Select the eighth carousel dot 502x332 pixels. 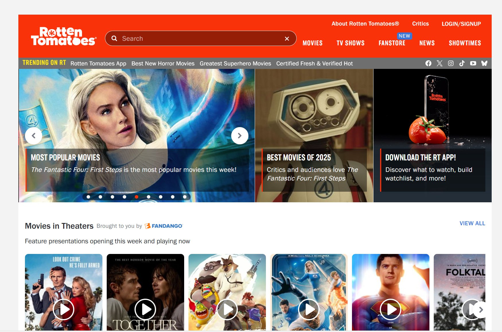[173, 197]
